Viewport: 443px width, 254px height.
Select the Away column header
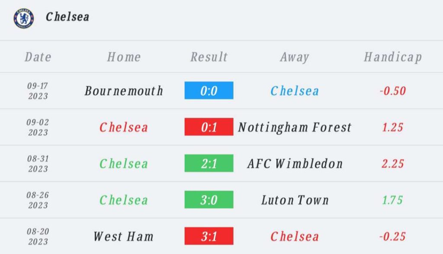point(294,57)
